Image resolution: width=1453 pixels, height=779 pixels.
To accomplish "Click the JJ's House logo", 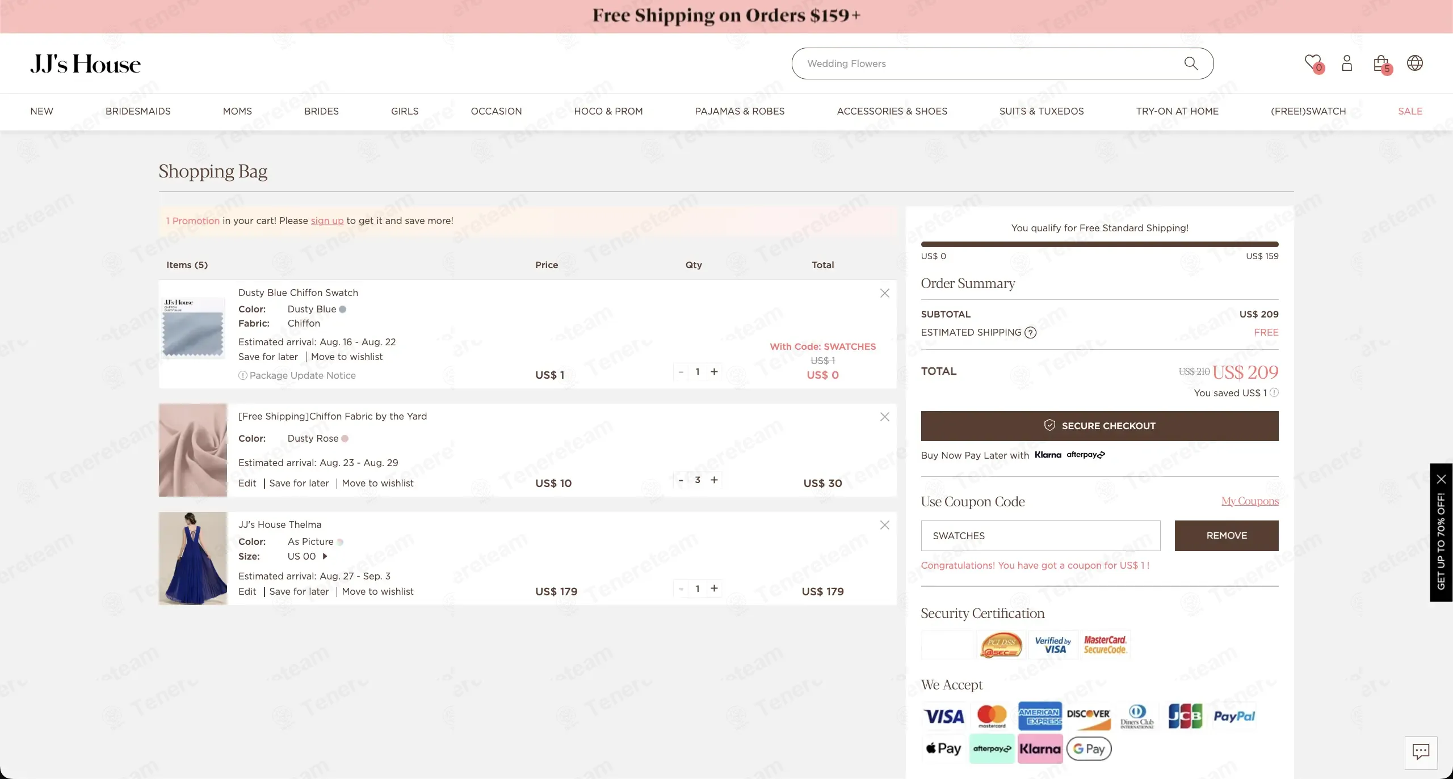I will [x=85, y=64].
